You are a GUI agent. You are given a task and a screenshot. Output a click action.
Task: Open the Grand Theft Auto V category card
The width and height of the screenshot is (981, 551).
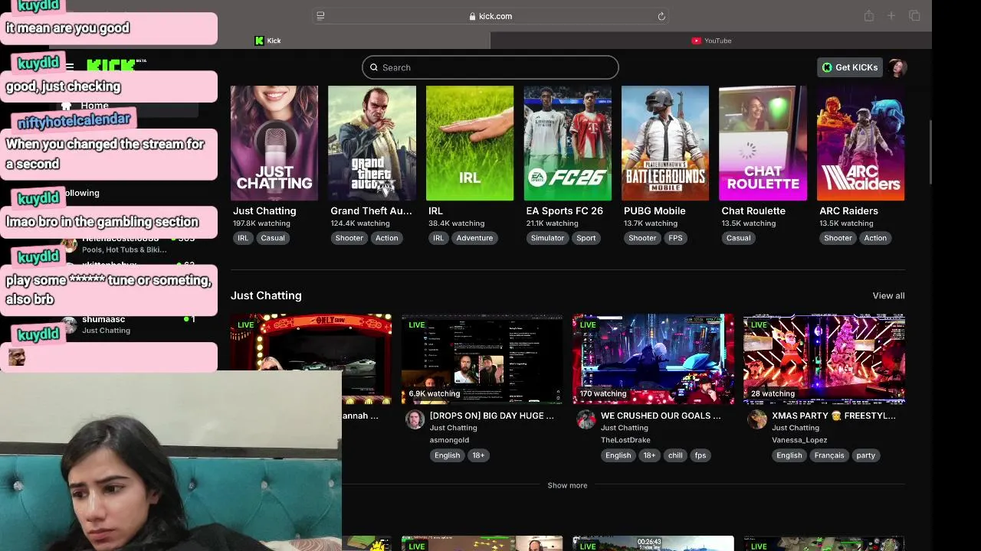click(x=372, y=143)
